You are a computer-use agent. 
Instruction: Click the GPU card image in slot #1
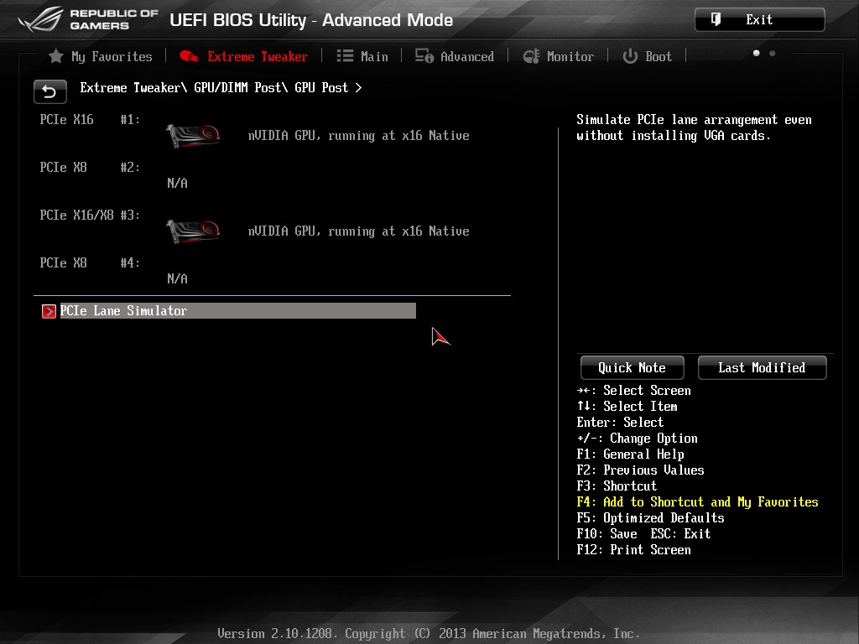point(193,135)
